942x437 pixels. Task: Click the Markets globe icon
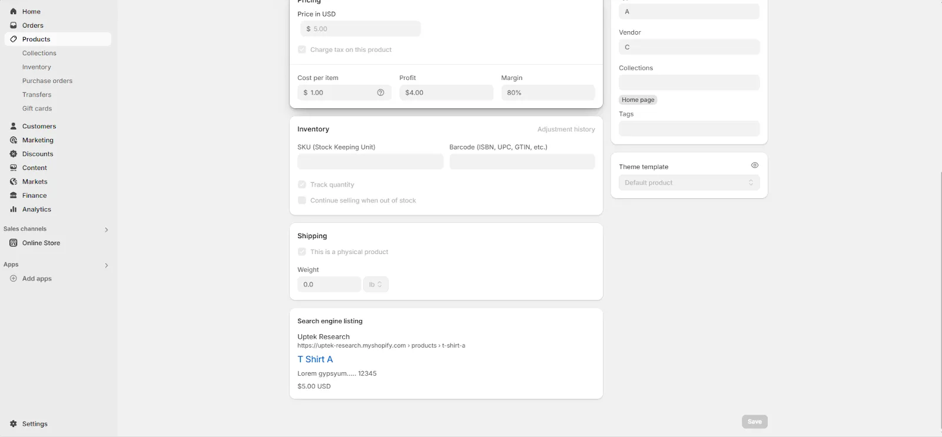[14, 182]
